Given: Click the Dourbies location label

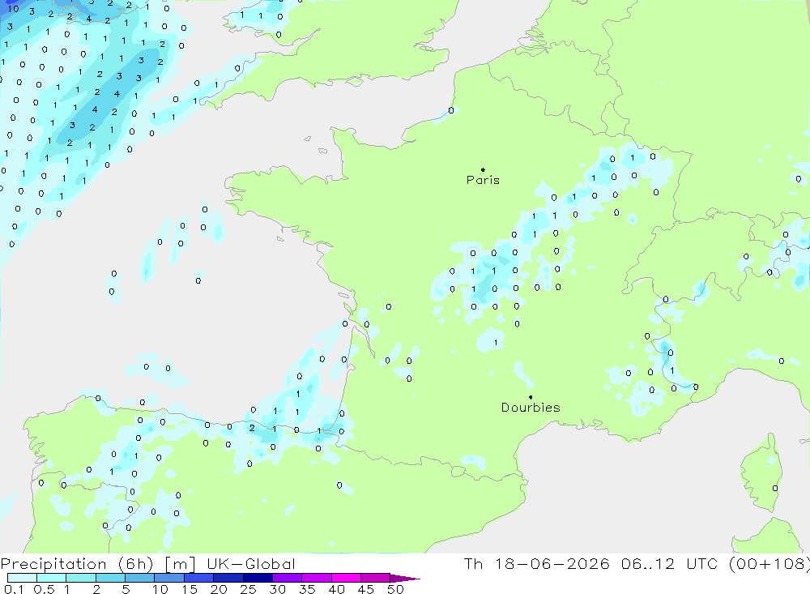Looking at the screenshot, I should point(531,408).
